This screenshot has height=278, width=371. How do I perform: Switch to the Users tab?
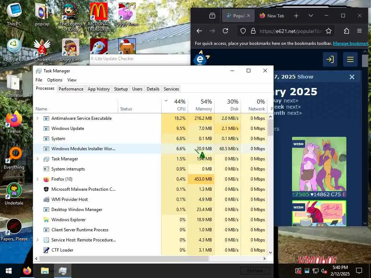click(x=137, y=89)
